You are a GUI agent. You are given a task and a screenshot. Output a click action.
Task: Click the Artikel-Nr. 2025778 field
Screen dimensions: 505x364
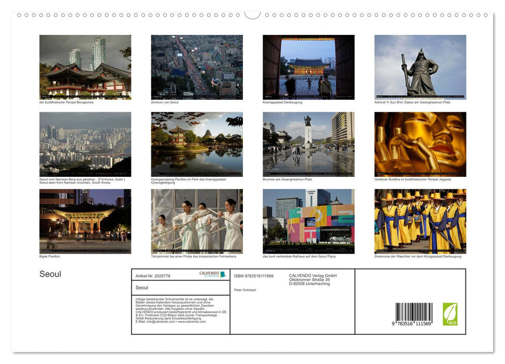pyautogui.click(x=153, y=276)
